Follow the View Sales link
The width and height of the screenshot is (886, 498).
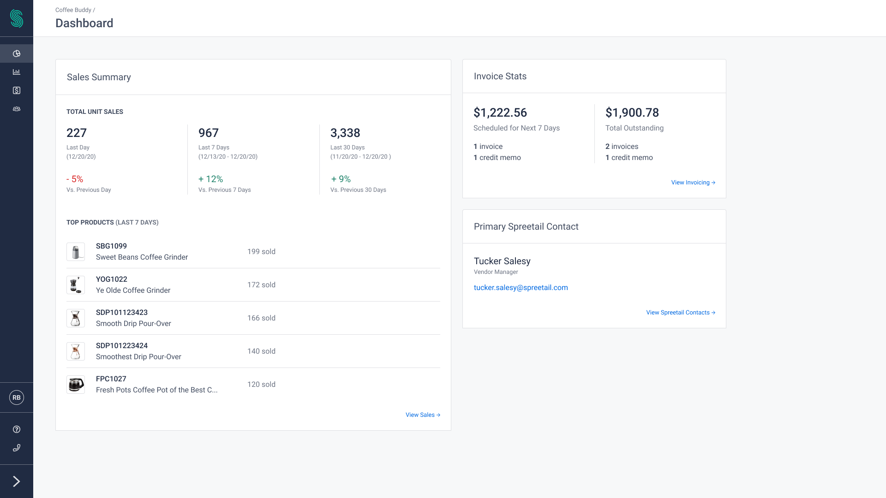click(422, 415)
